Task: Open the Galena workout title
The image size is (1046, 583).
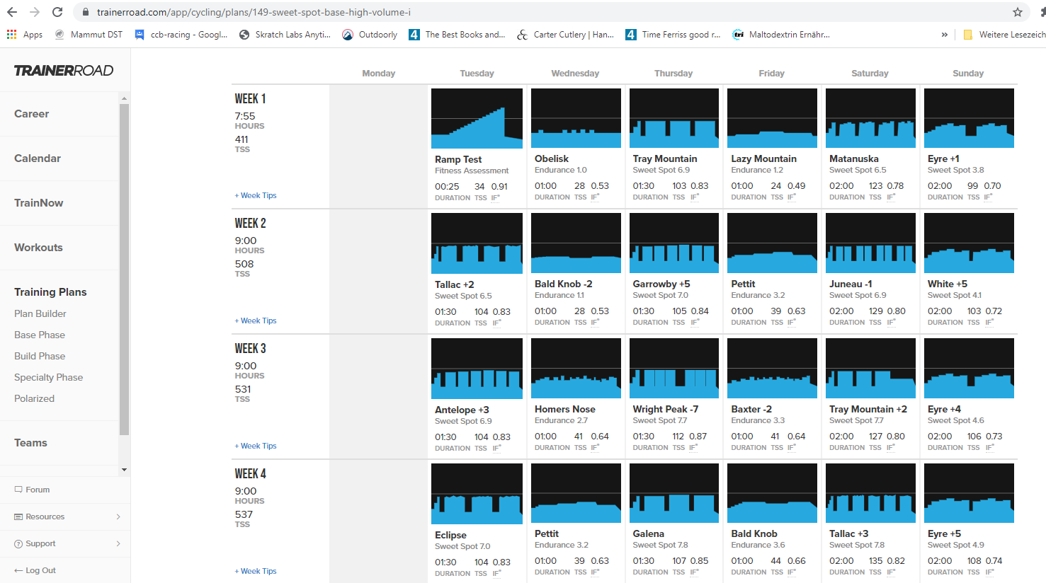Action: pyautogui.click(x=649, y=534)
